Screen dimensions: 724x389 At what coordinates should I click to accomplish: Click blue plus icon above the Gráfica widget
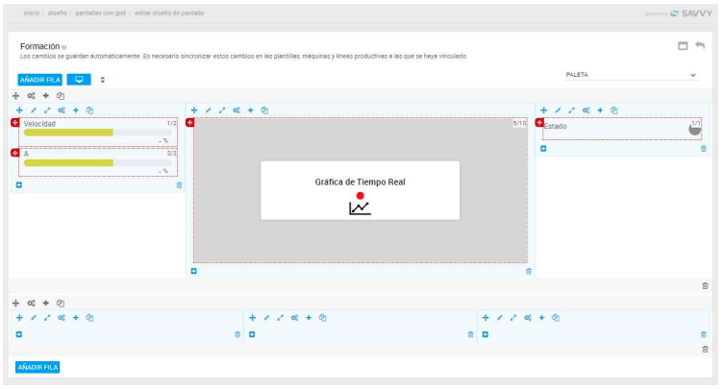251,110
